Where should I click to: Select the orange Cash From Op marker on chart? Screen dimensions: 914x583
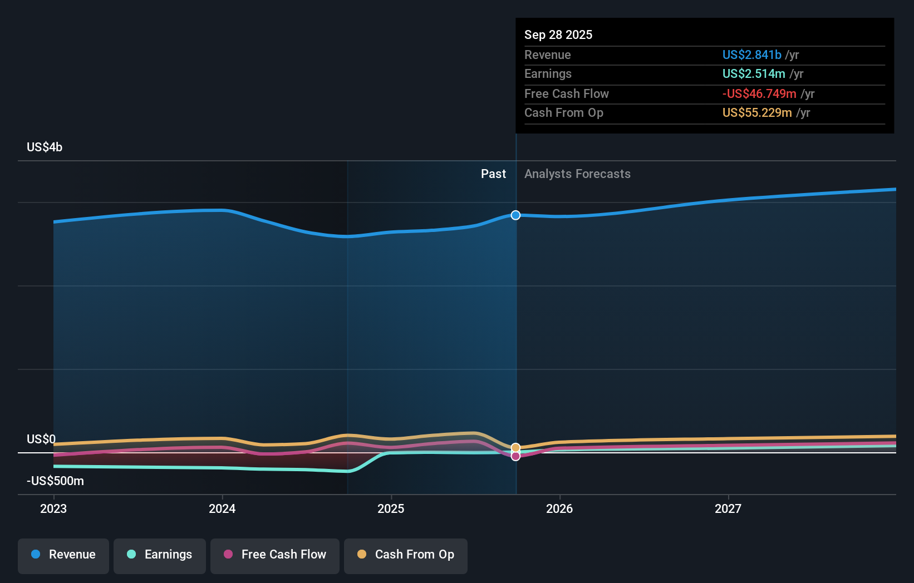point(515,447)
